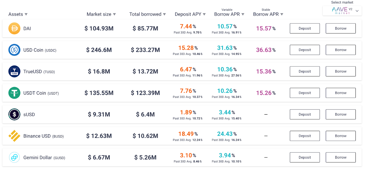Screen dimensions: 365x169
Task: Click USDT stable borrow APR 15.26%
Action: pos(266,93)
